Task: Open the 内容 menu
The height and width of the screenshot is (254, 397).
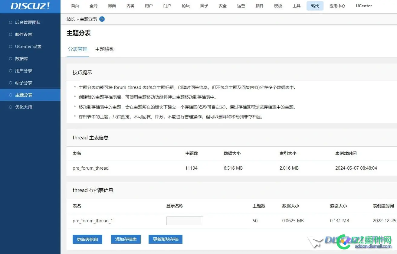Action: coord(130,6)
